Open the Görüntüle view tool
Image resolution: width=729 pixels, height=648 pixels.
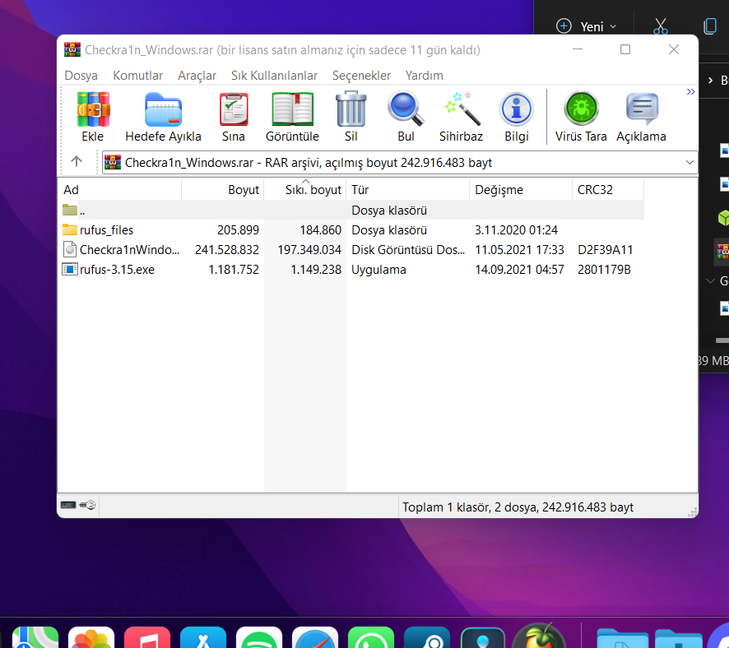[292, 109]
